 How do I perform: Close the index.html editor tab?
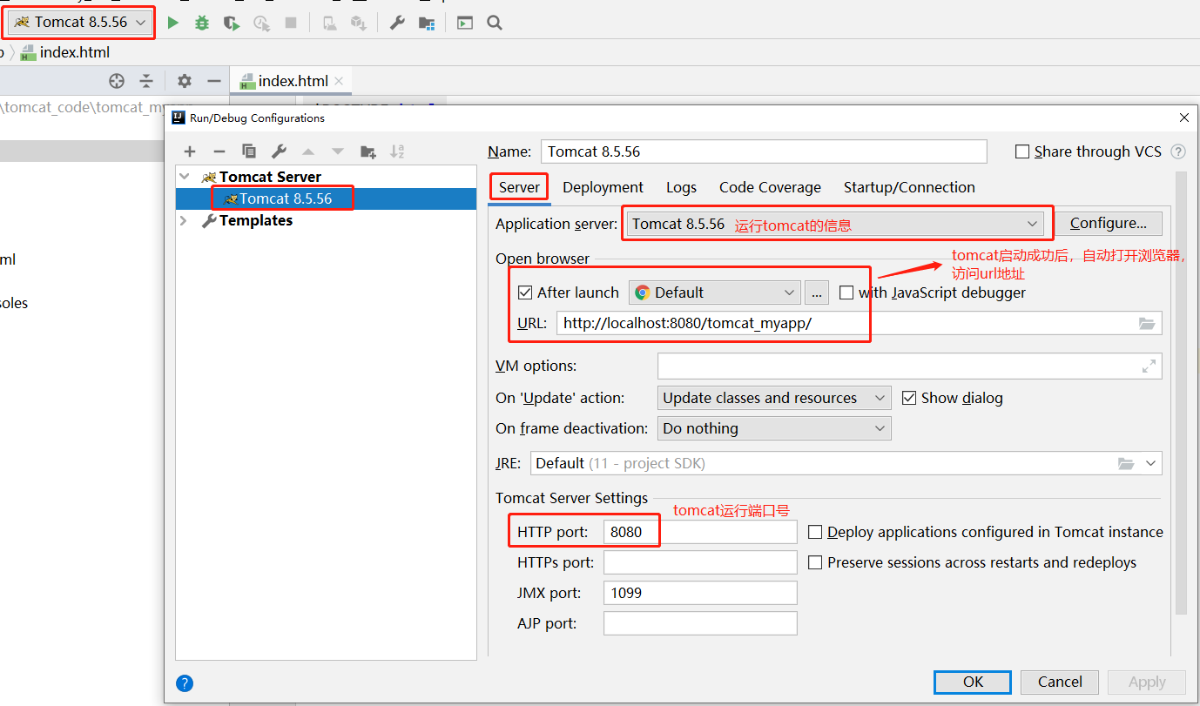339,81
